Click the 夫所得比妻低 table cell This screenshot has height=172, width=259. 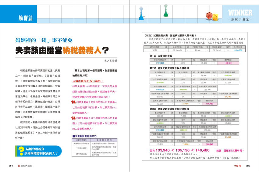tap(81, 148)
